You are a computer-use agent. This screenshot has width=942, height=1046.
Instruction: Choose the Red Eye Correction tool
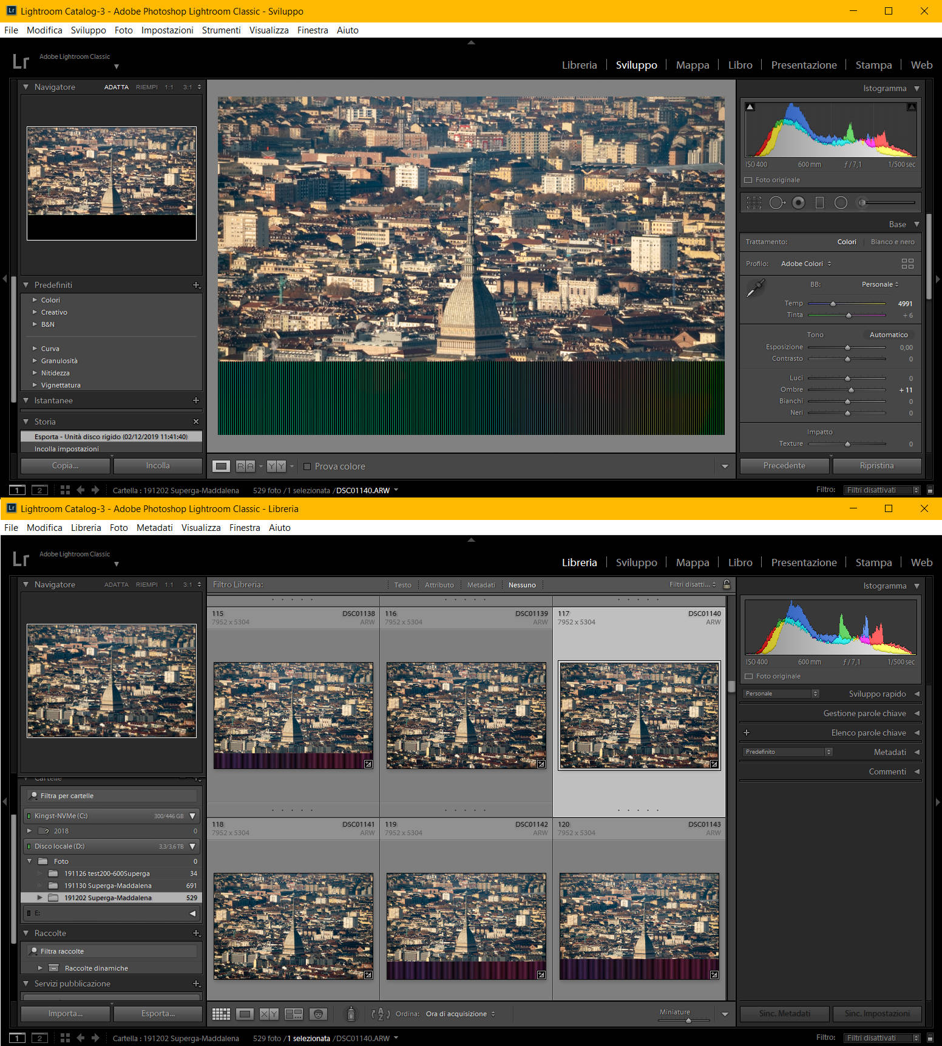(x=799, y=203)
